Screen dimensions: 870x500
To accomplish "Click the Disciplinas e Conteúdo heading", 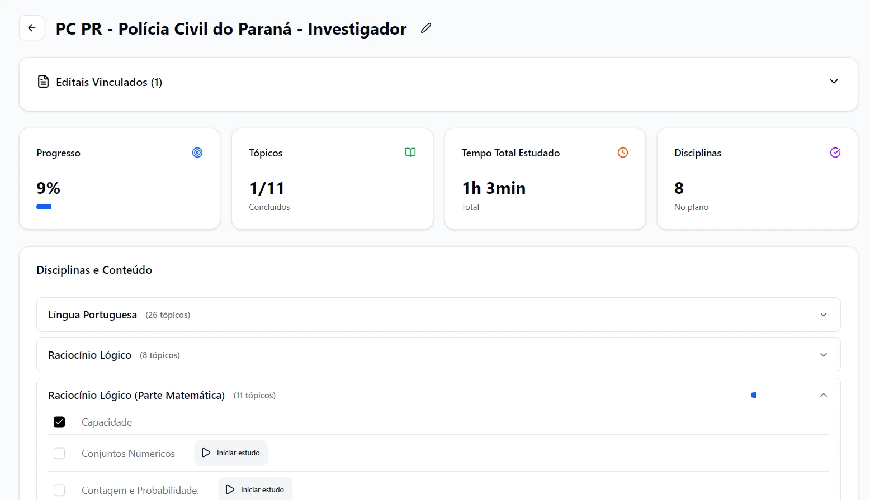I will point(94,269).
